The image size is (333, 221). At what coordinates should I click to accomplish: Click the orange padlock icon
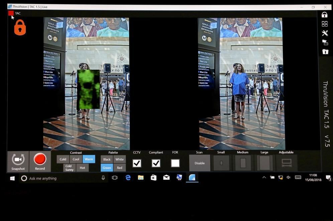point(20,27)
